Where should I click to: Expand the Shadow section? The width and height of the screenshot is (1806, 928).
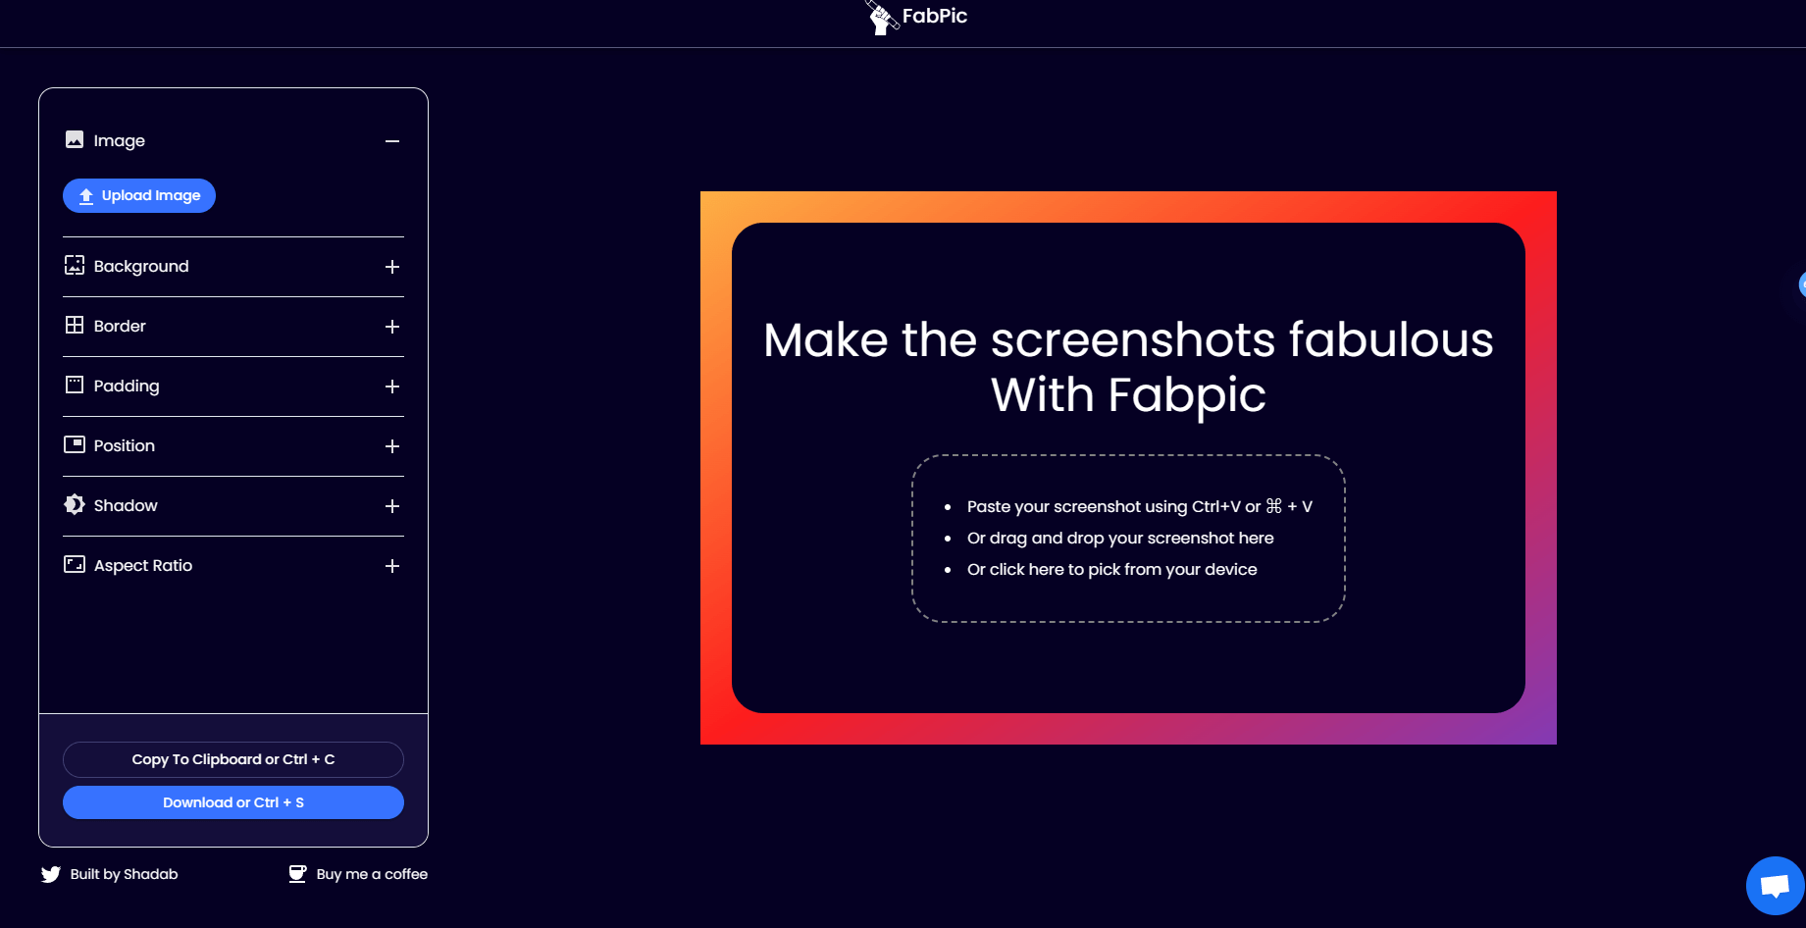[x=392, y=506]
